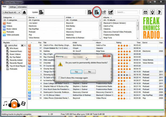Select the Bob Marley artist filter
The width and height of the screenshot is (166, 117).
[x=71, y=26]
